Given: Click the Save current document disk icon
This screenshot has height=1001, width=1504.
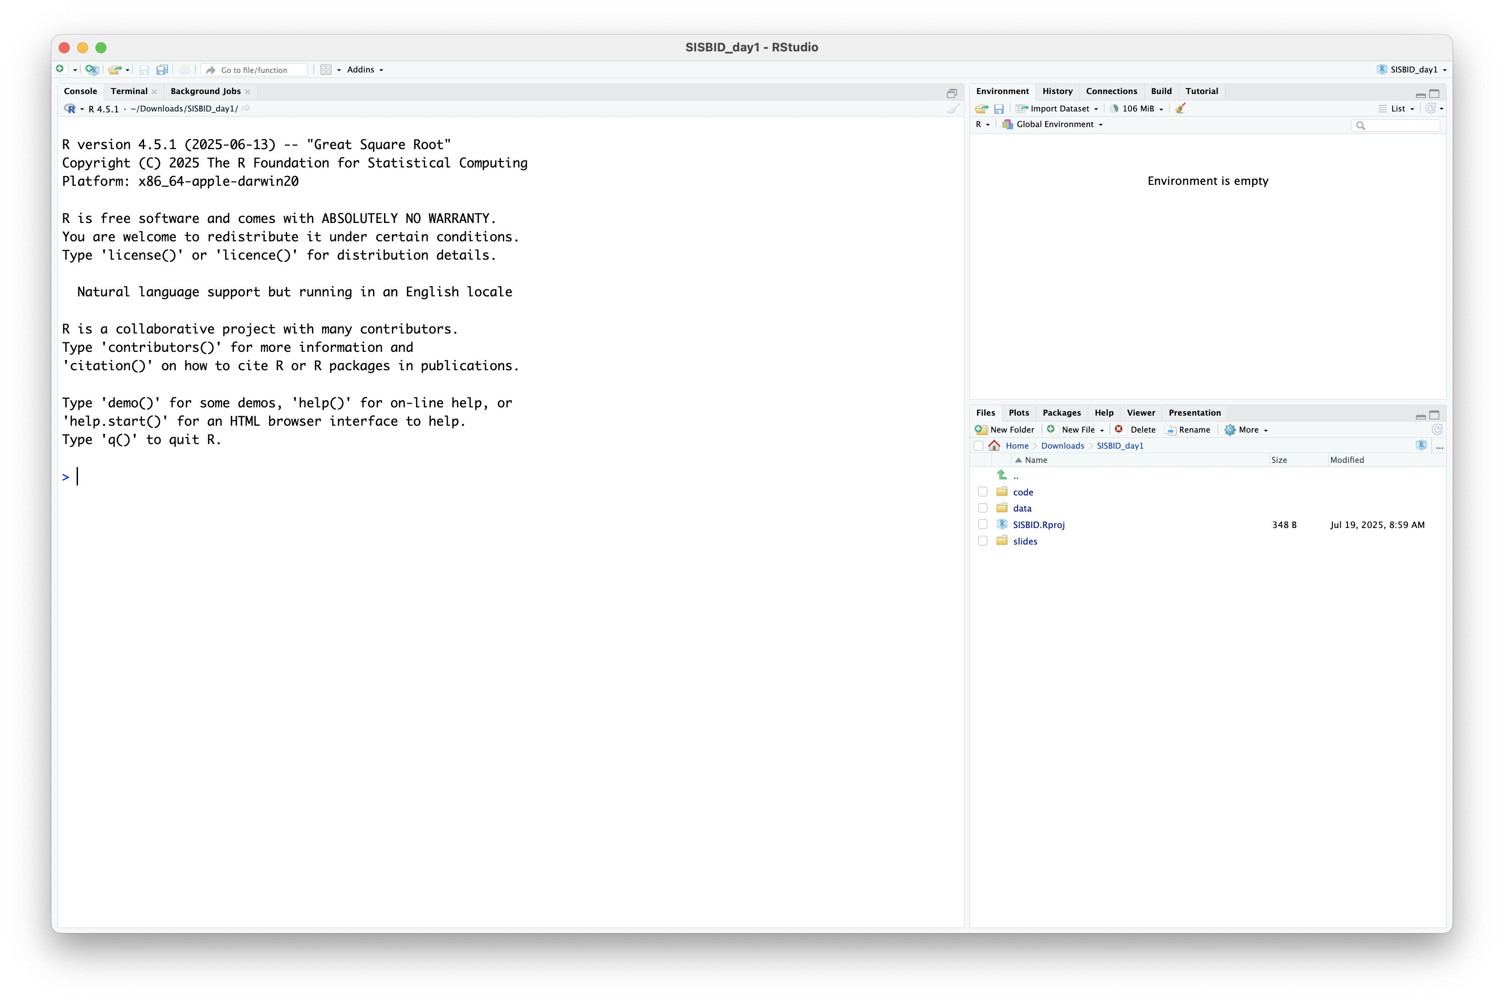Looking at the screenshot, I should click(x=144, y=70).
